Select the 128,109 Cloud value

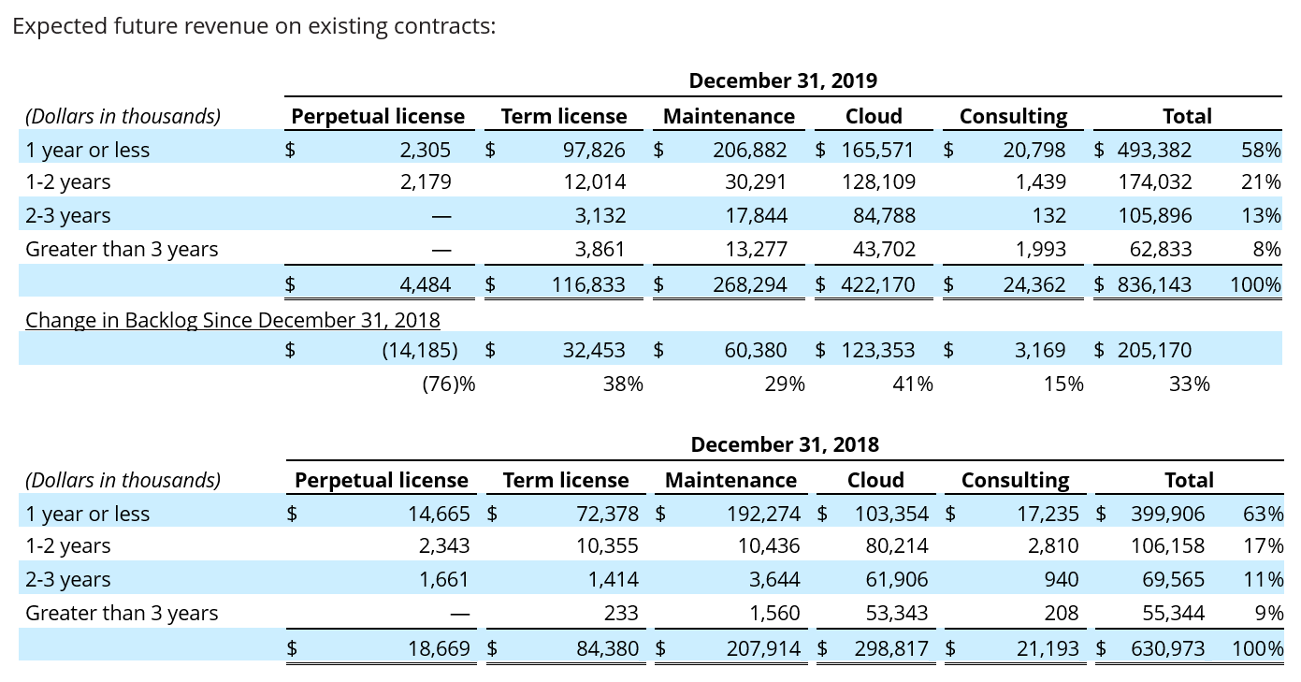878,182
